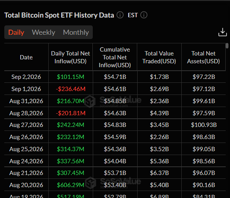This screenshot has height=198, width=230.
Task: Click the $98.63B net assets cell
Action: pyautogui.click(x=204, y=137)
